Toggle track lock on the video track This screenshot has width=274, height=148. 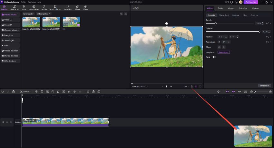pyautogui.click(x=3, y=122)
